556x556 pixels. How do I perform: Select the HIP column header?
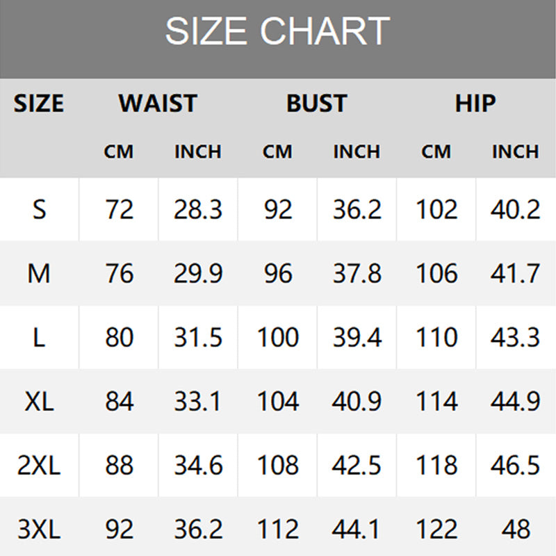click(x=475, y=104)
